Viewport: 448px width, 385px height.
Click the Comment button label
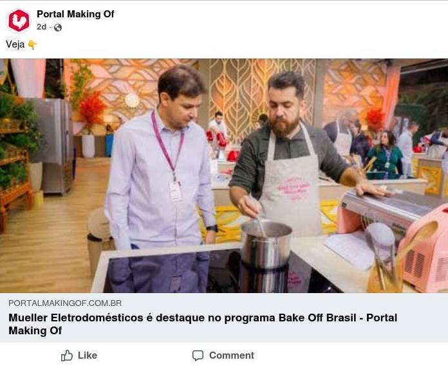pos(232,355)
